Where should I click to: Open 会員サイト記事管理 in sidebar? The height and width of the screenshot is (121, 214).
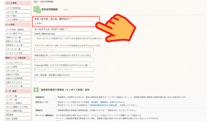point(14,78)
